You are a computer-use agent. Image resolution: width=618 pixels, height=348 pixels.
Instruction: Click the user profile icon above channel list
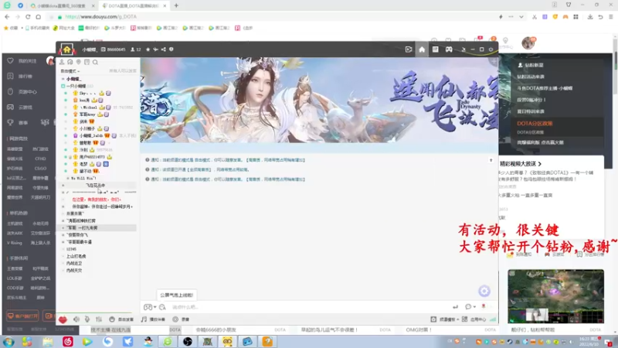[62, 62]
